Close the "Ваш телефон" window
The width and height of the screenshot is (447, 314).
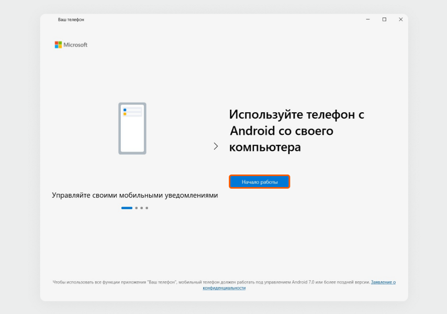(401, 19)
